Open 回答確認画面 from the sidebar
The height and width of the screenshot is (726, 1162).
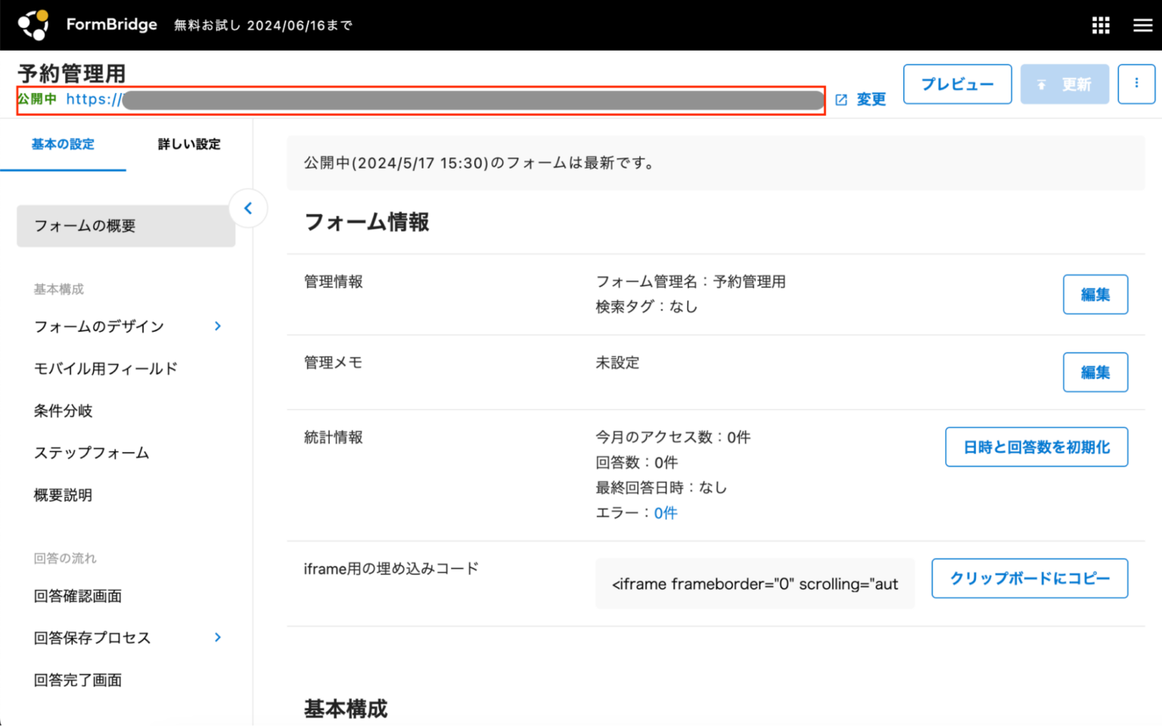tap(78, 596)
